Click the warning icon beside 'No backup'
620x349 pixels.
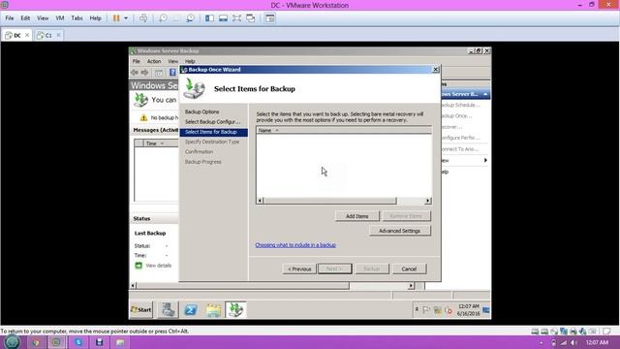(x=143, y=118)
